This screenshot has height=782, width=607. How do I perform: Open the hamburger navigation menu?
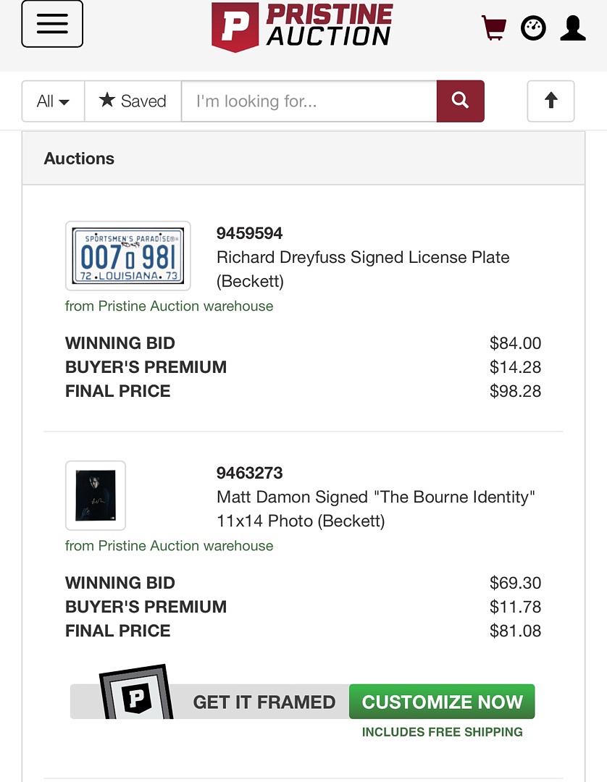click(x=52, y=25)
